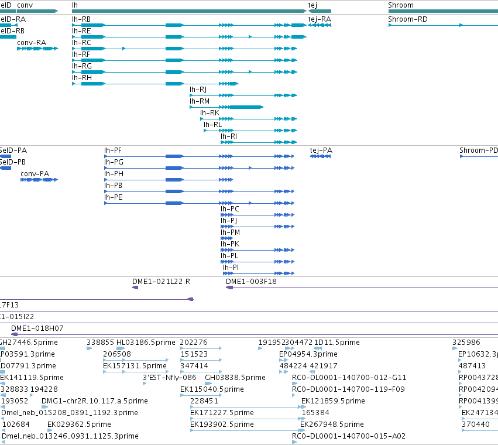Select the Ih-PJ protein label
The image size is (498, 445).
pyautogui.click(x=229, y=221)
